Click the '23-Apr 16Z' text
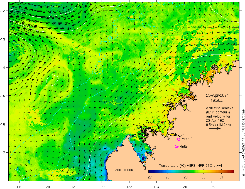This screenshot has width=245, height=189. pos(215,121)
